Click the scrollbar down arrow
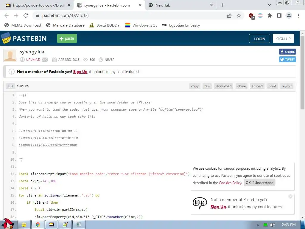 pos(303,217)
